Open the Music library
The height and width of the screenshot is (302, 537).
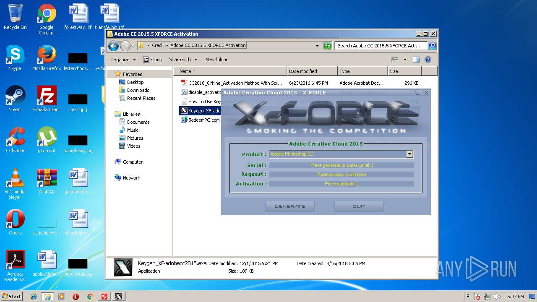click(133, 130)
